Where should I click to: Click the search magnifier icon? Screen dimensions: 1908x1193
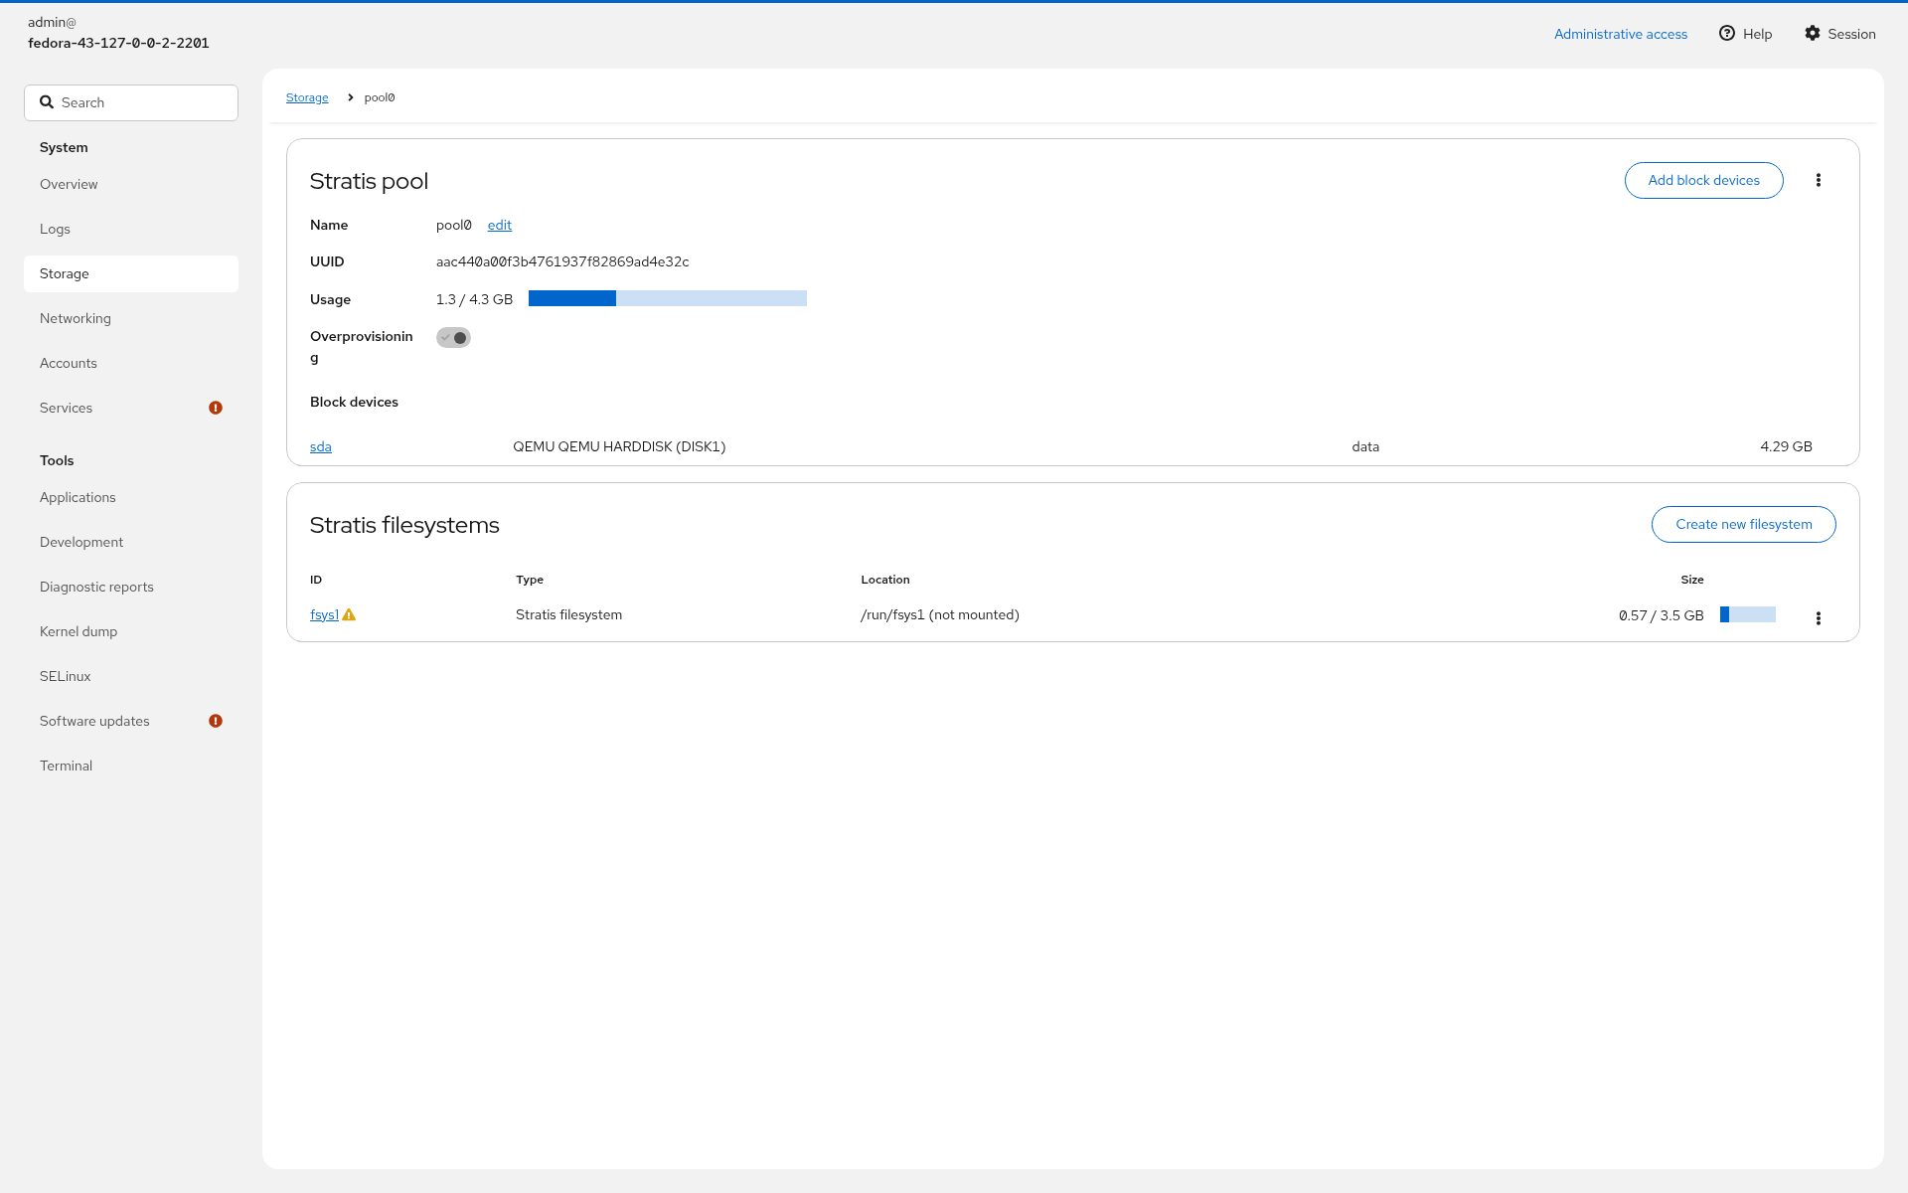coord(47,101)
